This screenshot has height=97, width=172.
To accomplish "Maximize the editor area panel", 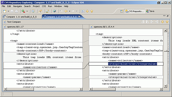I will (168, 16).
